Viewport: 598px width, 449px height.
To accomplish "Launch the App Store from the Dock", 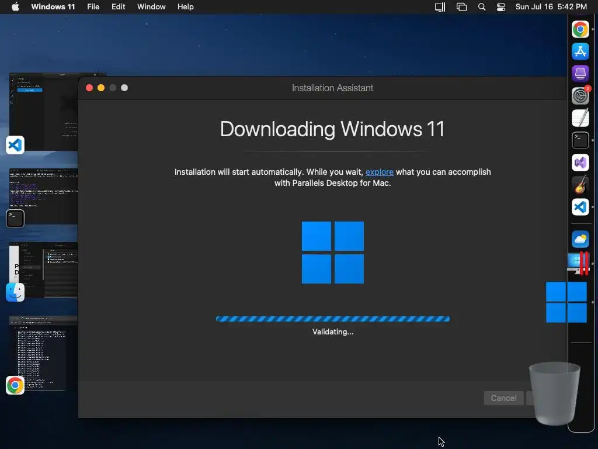I will pyautogui.click(x=580, y=51).
